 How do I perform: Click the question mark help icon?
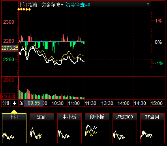point(148,4)
